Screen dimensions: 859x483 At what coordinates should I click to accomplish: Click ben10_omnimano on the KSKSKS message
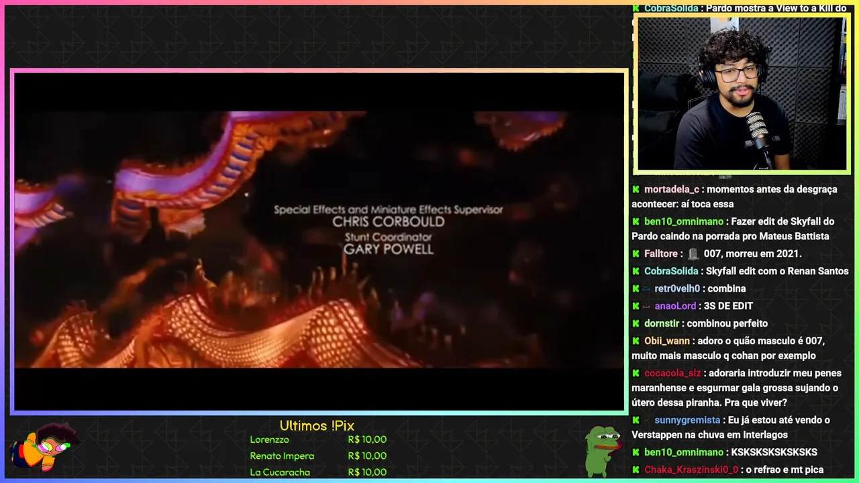[684, 452]
